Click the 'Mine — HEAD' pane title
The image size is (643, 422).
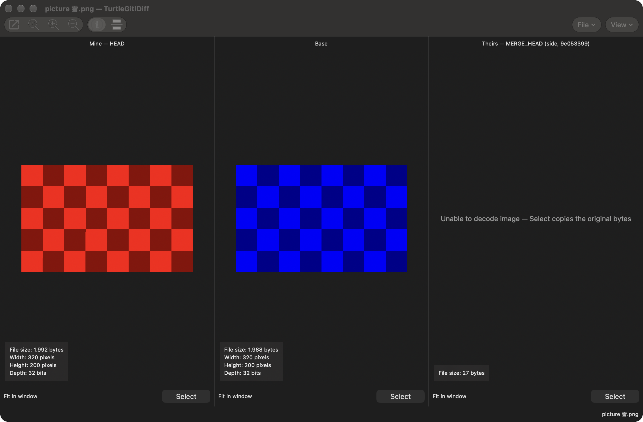[107, 43]
